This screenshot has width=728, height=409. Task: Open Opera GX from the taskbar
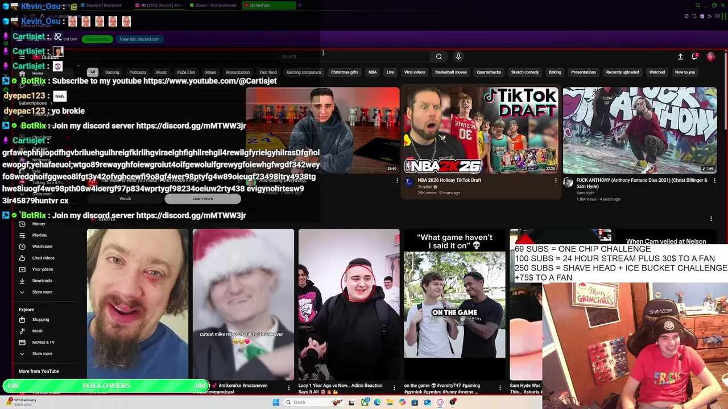[x=440, y=402]
